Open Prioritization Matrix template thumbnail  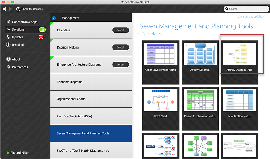pos(239,100)
